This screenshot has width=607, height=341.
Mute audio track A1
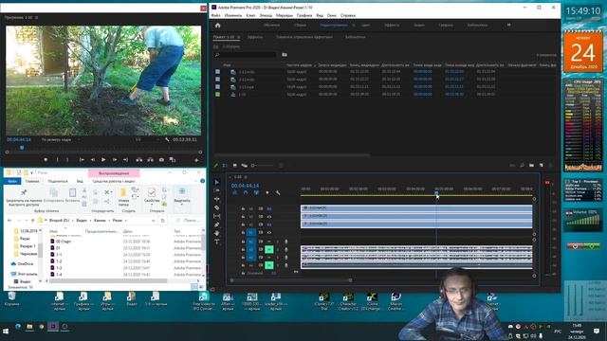tap(269, 242)
